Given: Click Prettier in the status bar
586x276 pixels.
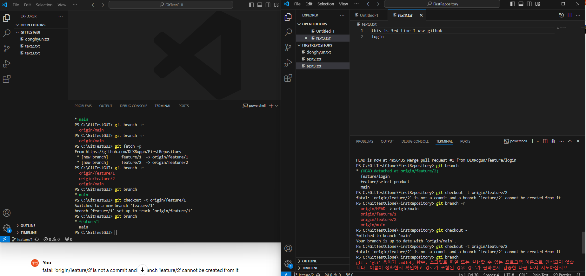Looking at the screenshot, I should point(562,274).
